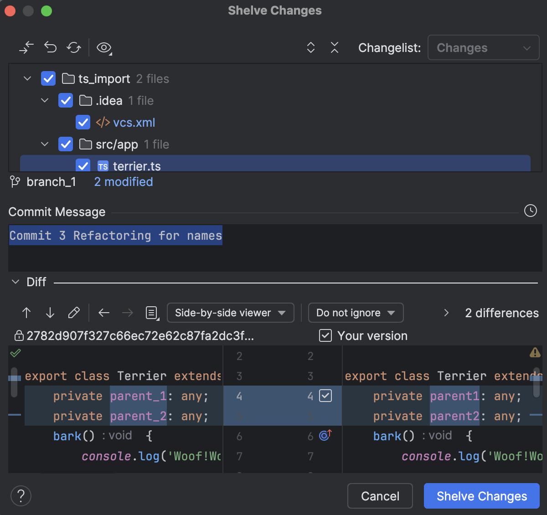This screenshot has height=515, width=547.
Task: Open commit message history clock icon
Action: point(530,211)
